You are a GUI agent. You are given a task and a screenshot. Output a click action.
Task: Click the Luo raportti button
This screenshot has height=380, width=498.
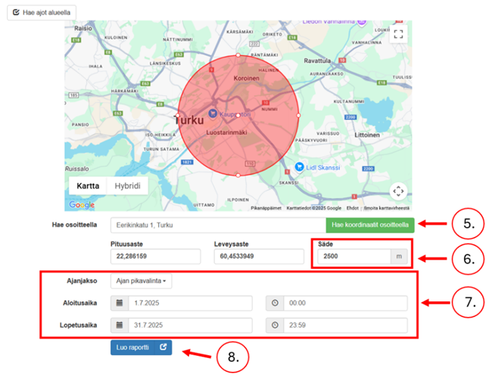pyautogui.click(x=132, y=347)
